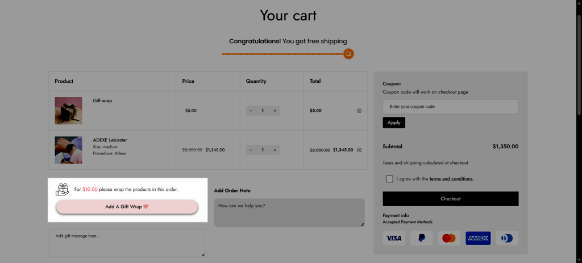Click the Visa payment icon

[394, 238]
